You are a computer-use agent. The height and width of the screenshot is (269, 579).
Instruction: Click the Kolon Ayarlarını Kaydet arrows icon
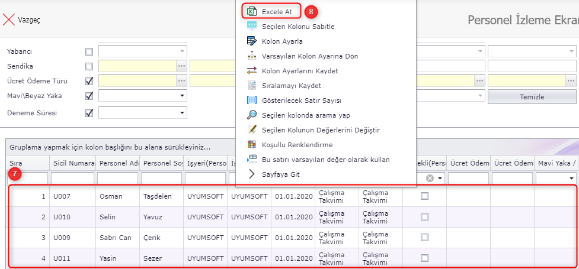(x=251, y=71)
